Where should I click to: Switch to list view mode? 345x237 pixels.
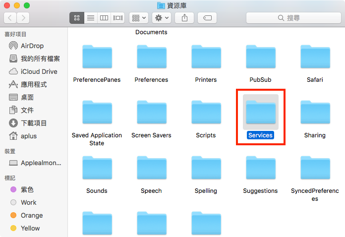91,18
